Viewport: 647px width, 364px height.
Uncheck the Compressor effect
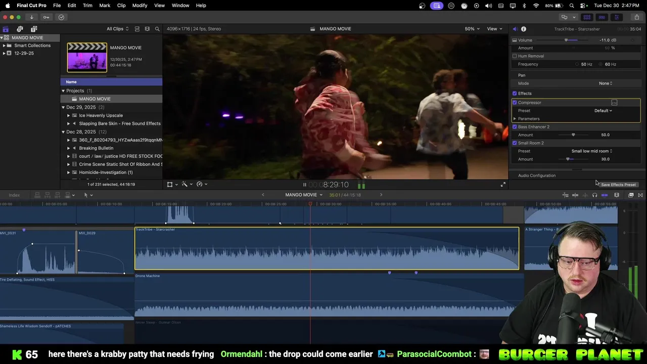pos(515,103)
